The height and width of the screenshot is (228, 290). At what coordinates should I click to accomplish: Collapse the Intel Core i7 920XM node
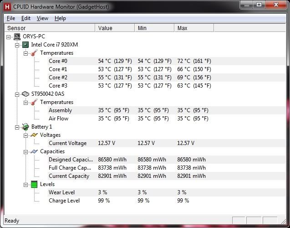[x=17, y=45]
